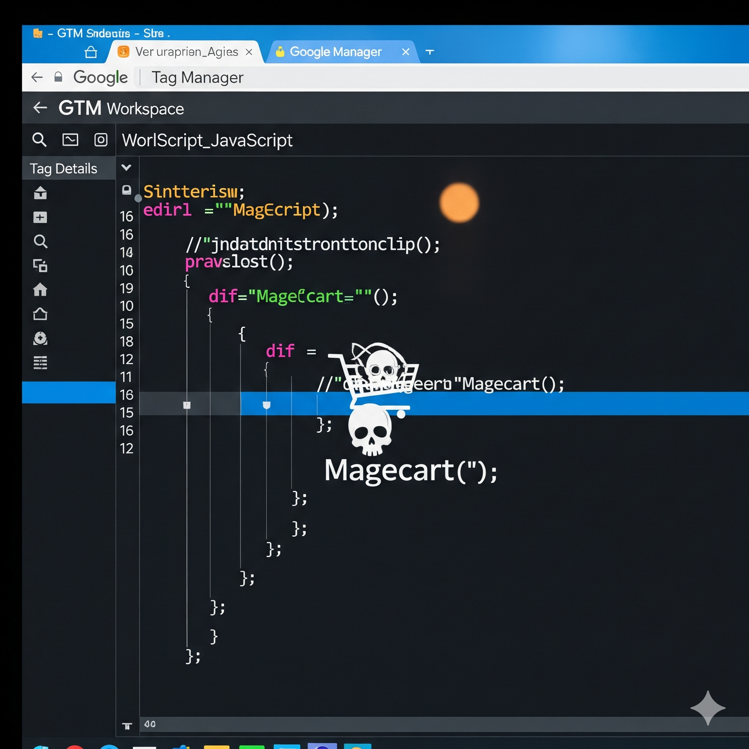Click line number 18 in gutter
This screenshot has width=749, height=749.
tap(127, 342)
